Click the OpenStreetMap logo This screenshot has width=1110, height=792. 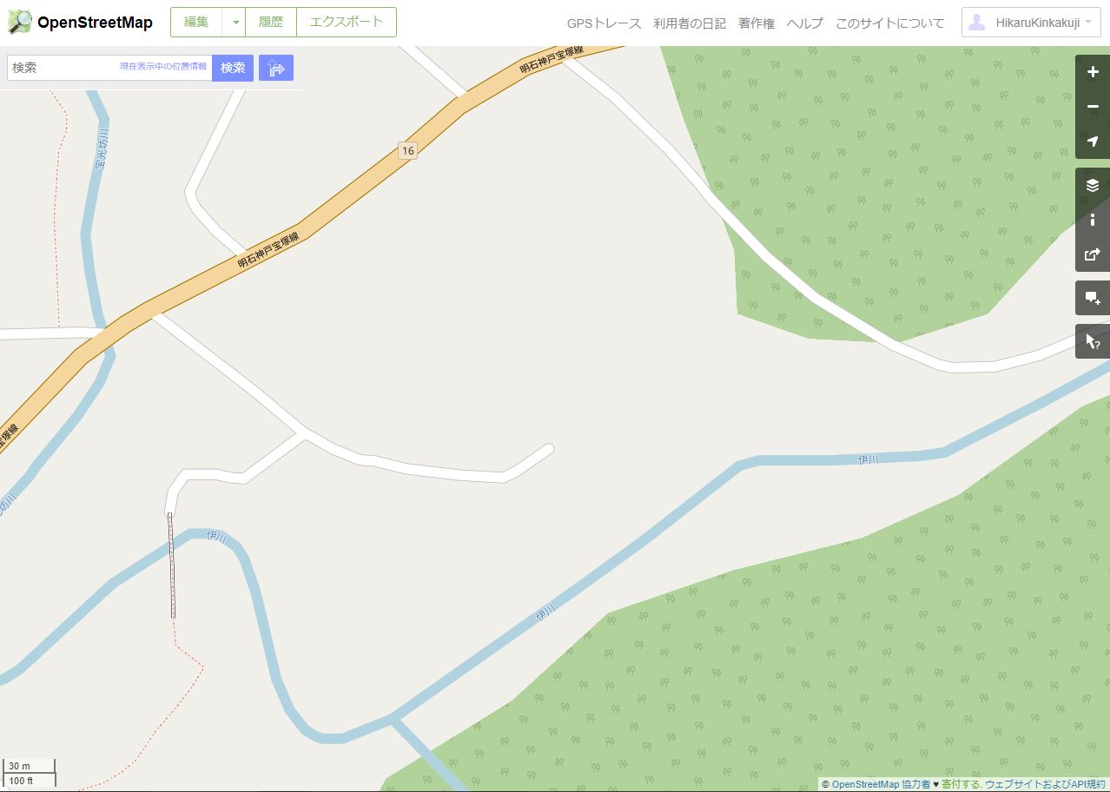pyautogui.click(x=81, y=23)
